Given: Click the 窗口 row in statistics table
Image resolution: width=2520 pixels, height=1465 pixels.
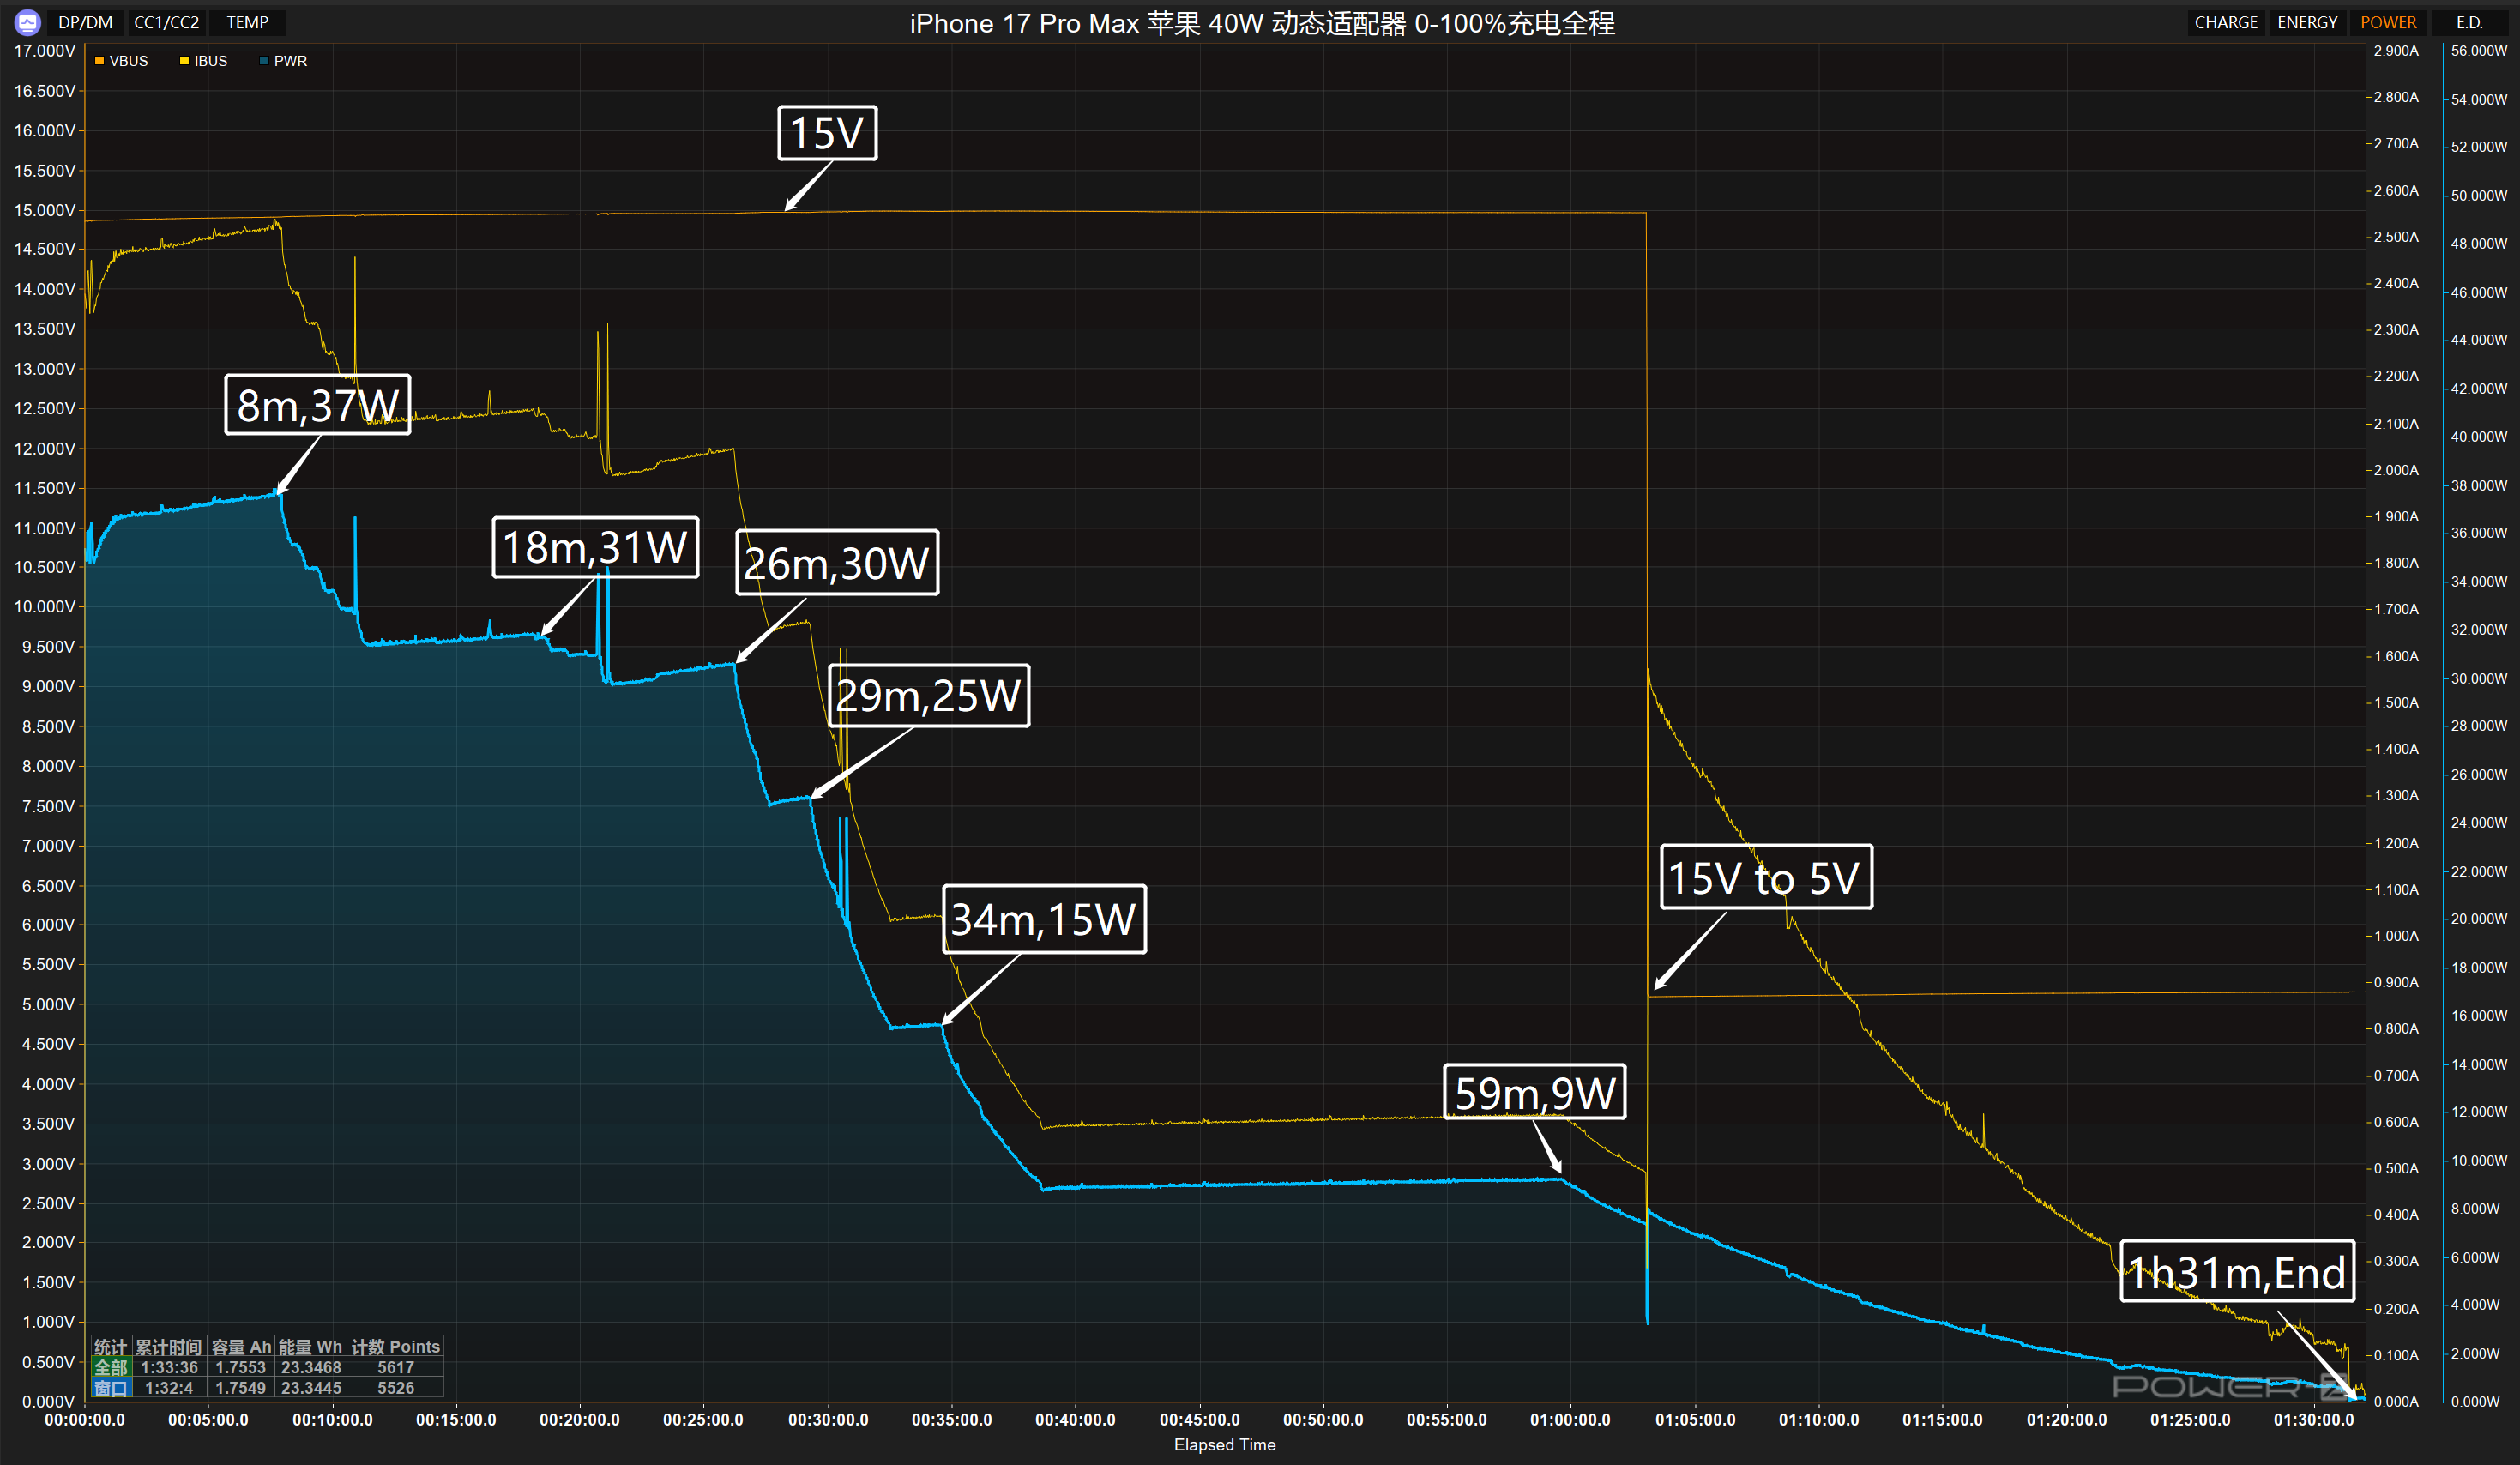Looking at the screenshot, I should [111, 1388].
